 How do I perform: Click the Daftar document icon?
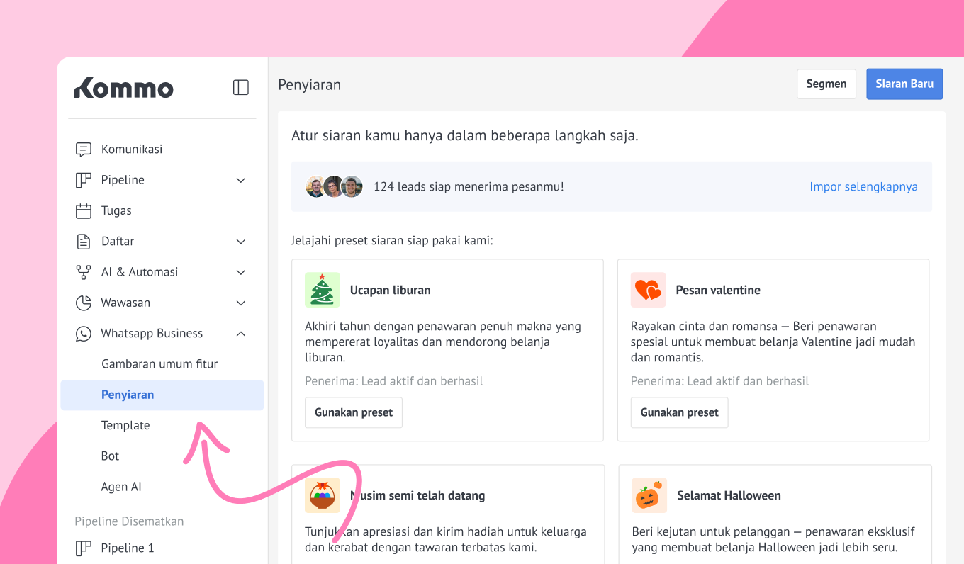click(84, 242)
